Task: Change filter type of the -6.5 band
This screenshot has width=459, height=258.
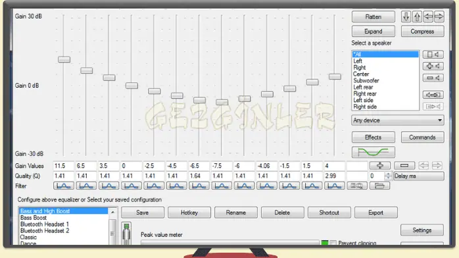Action: [x=199, y=186]
